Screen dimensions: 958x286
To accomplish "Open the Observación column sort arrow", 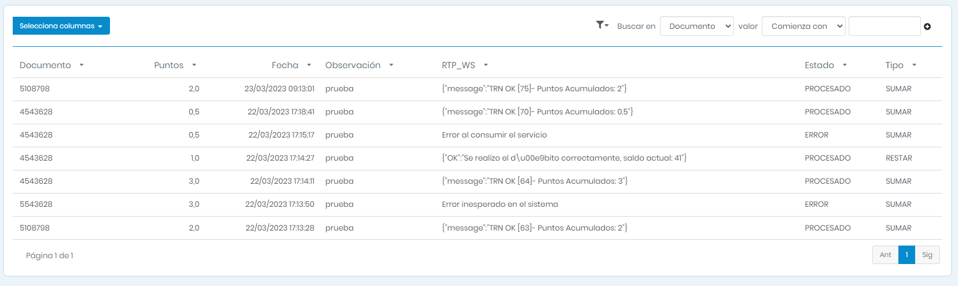I will pos(391,65).
